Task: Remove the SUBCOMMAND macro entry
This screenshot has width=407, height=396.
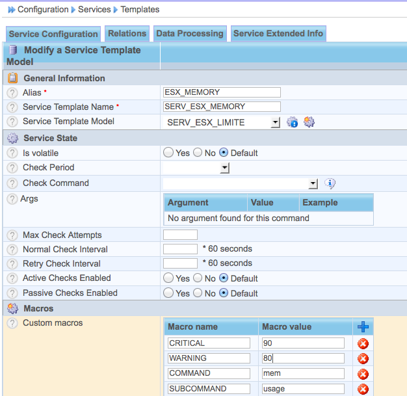Action: 363,389
